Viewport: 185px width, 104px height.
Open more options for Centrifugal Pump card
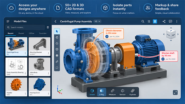point(25,53)
